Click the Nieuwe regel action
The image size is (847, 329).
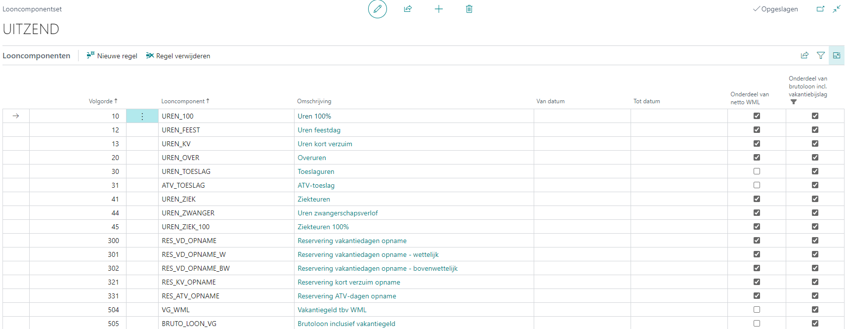pos(112,56)
